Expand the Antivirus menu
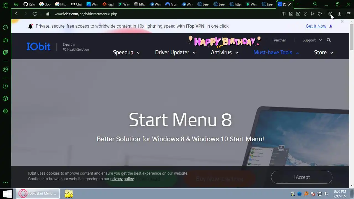 pos(224,53)
